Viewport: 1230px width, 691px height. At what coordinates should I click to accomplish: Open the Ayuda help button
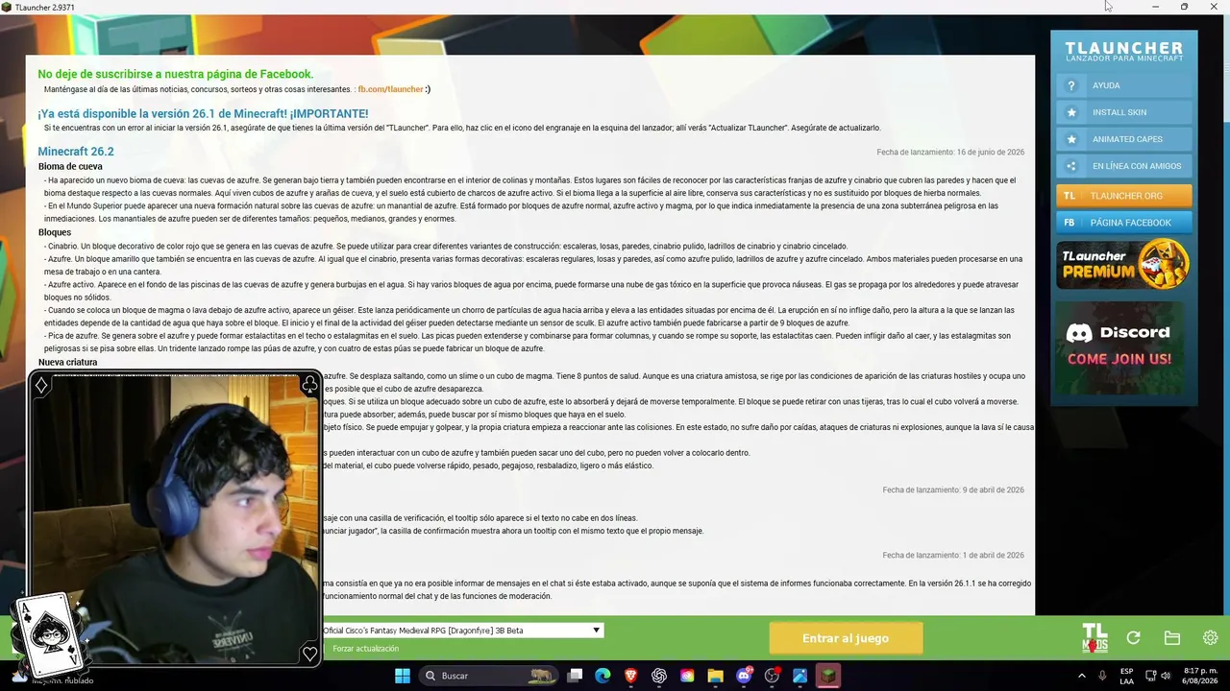pos(1124,85)
